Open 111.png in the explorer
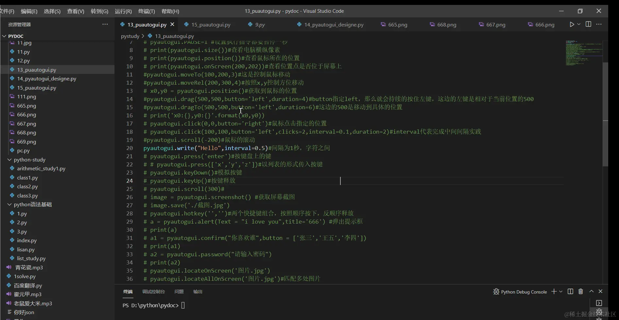This screenshot has width=619, height=320. 26,96
